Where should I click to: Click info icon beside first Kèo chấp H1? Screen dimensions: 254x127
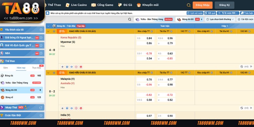pos(211,31)
